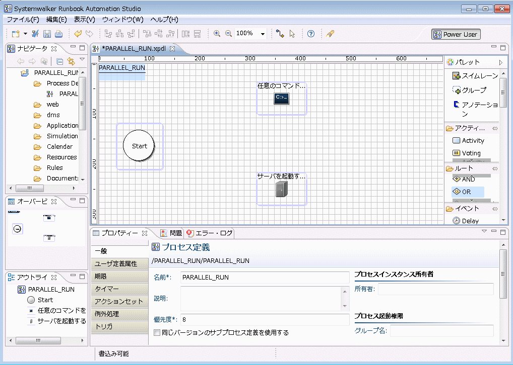513x365 pixels.
Task: Click the New wizard toolbar icon
Action: click(x=16, y=34)
